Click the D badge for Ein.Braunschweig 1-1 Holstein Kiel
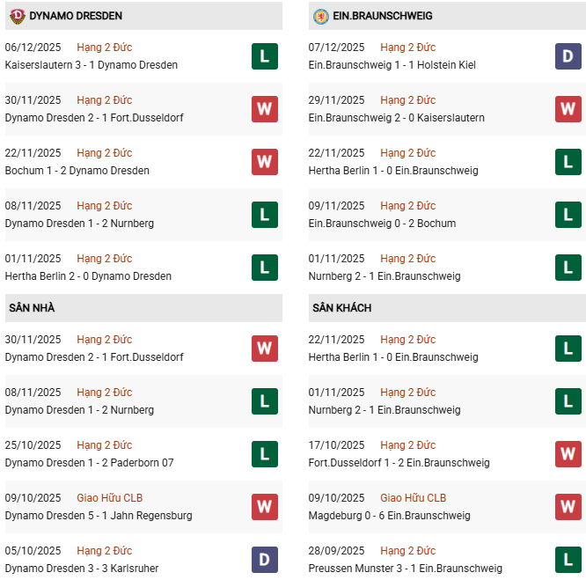This screenshot has height=580, width=586. pos(568,56)
